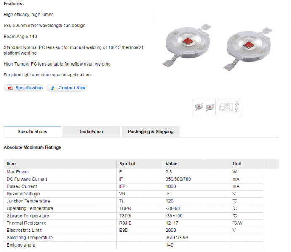Switch to the Specifications tab
Image resolution: width=291 pixels, height=252 pixels.
[x=32, y=132]
